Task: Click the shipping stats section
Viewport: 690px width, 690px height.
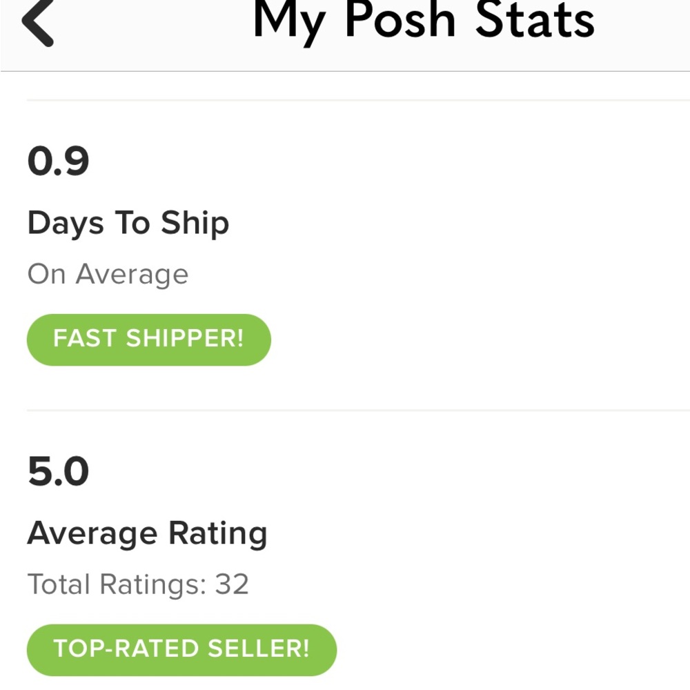Action: click(x=207, y=248)
